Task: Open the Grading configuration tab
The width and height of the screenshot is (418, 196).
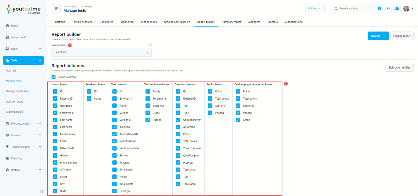Action: tap(177, 22)
